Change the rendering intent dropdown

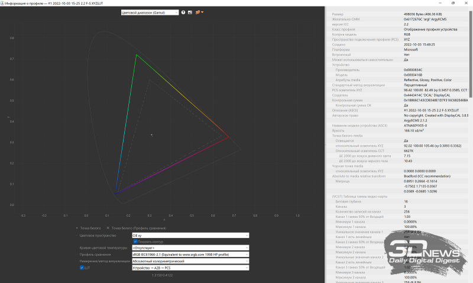pos(189,261)
